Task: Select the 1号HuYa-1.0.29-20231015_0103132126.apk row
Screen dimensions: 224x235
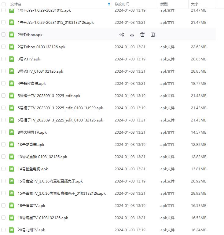Action: [108, 22]
